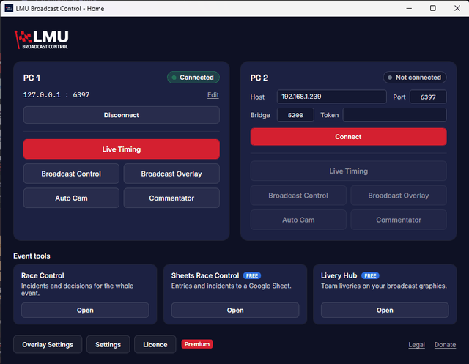Click the PC 2 heading
Viewport: 469px width, 364px height.
[259, 78]
